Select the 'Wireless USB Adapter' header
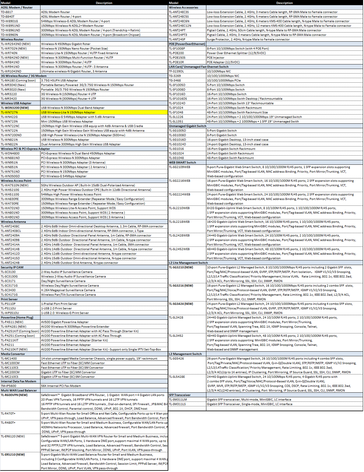This screenshot has width=364, height=472. click(x=20, y=103)
